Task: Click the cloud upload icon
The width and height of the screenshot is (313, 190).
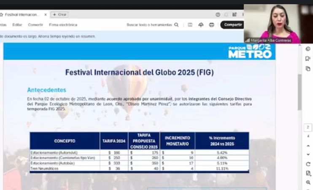Action: [201, 25]
